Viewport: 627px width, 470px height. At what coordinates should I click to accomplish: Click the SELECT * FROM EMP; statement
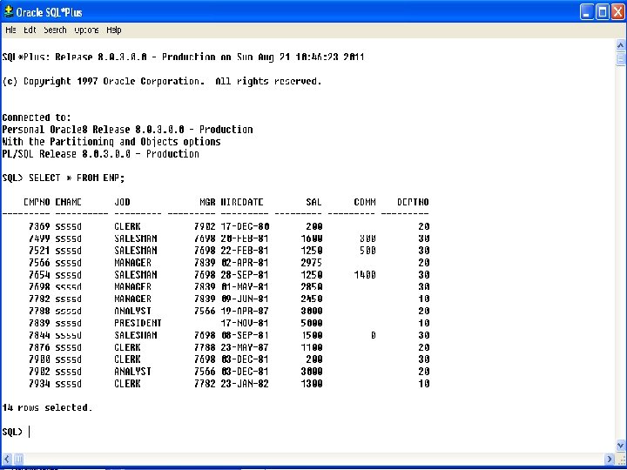tap(77, 178)
